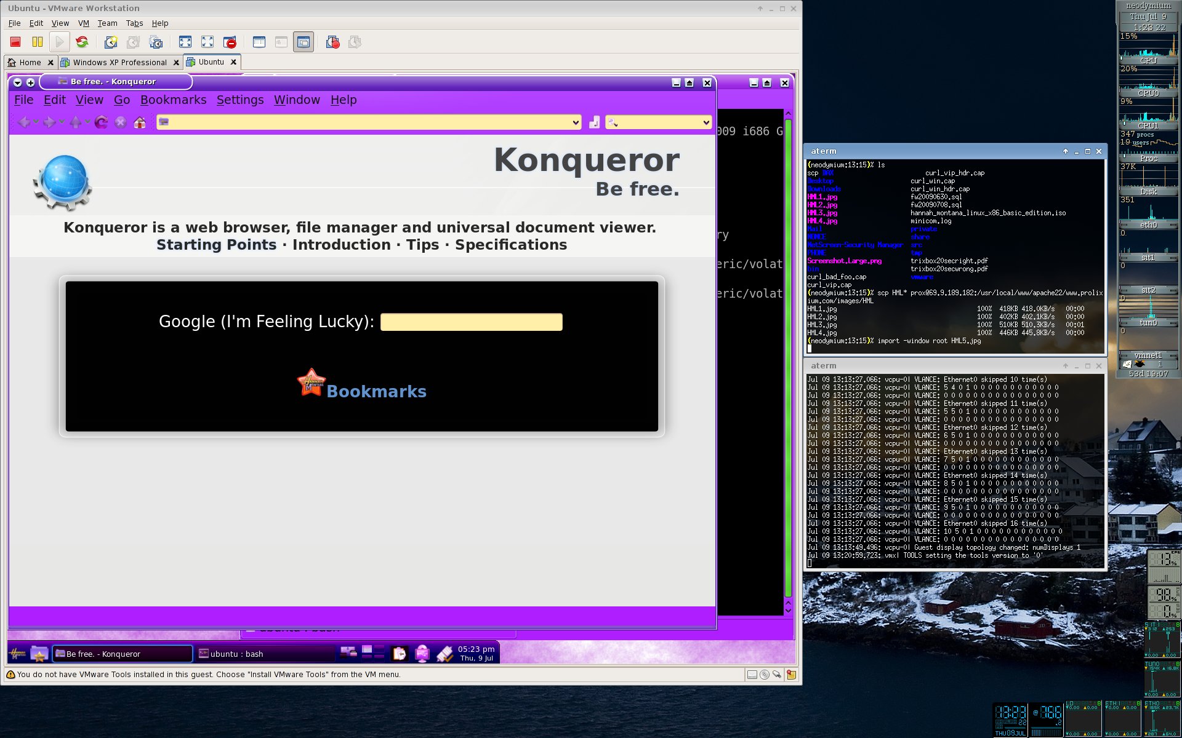The width and height of the screenshot is (1182, 738).
Task: Click Konqueror's Stop loading button
Action: [x=121, y=122]
